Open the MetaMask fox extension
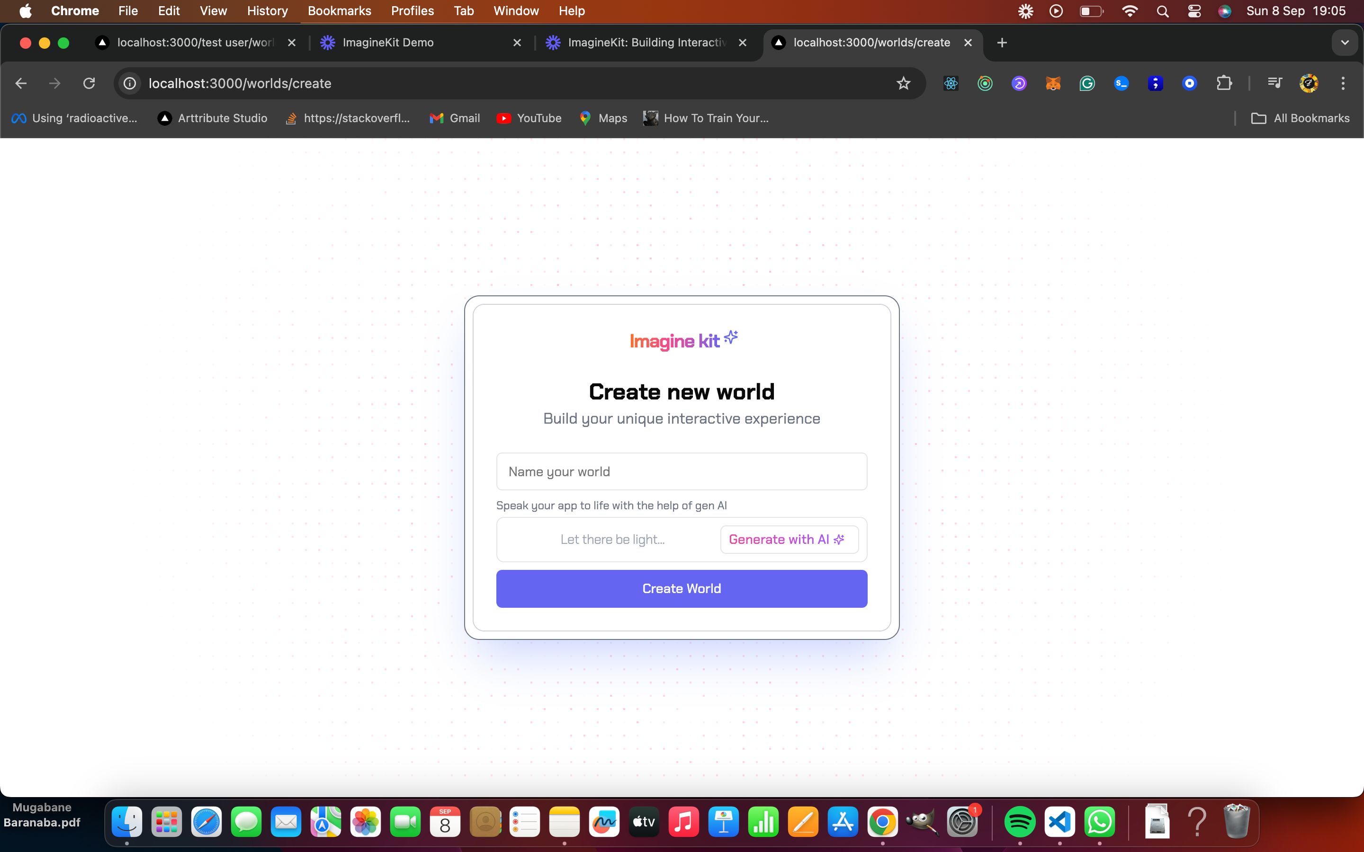 [1053, 83]
